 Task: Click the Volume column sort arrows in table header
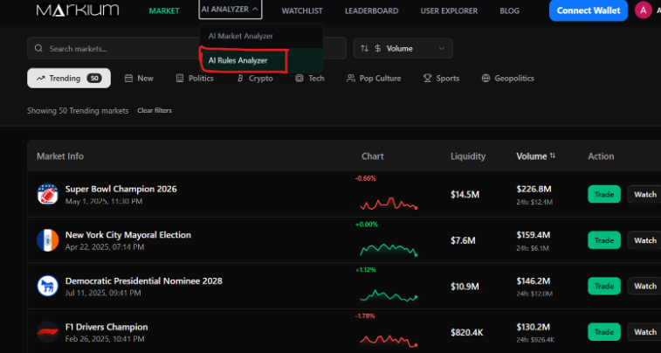553,156
